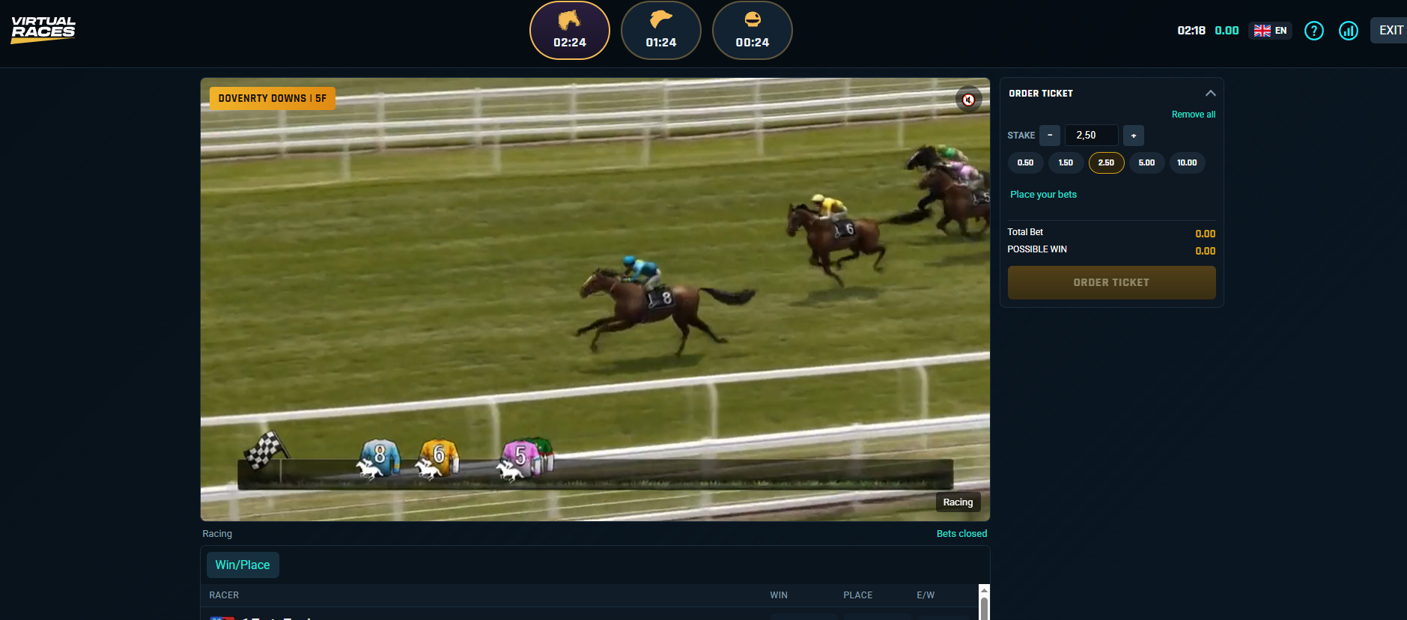1407x620 pixels.
Task: Choose the 10.00 stake chip
Action: pos(1188,162)
